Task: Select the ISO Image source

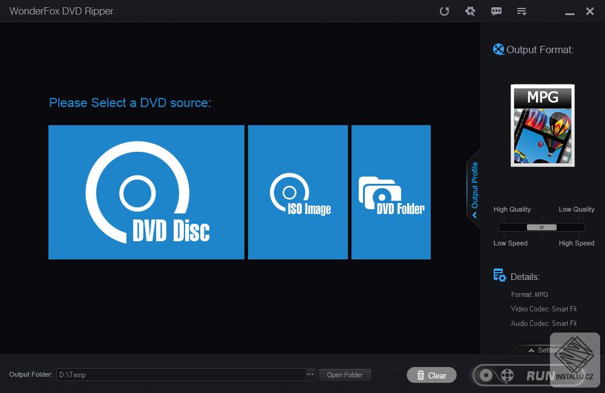Action: tap(298, 192)
